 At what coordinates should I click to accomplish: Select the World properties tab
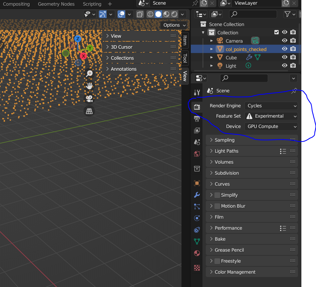pos(197,154)
